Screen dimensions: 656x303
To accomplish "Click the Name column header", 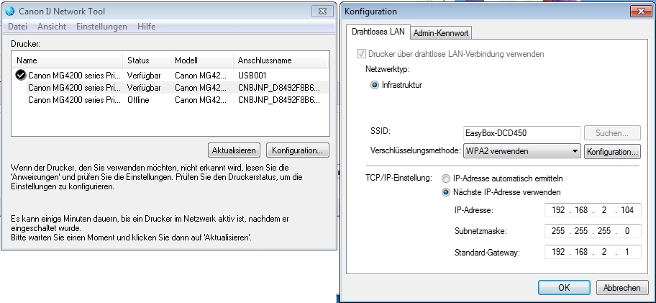I will tap(68, 60).
